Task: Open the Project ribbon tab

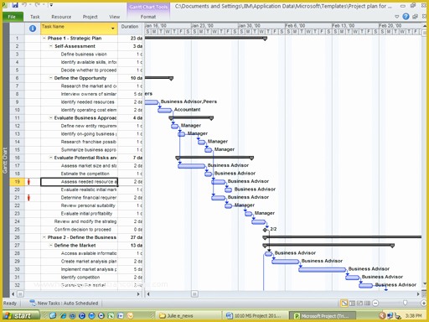Action: pos(90,17)
